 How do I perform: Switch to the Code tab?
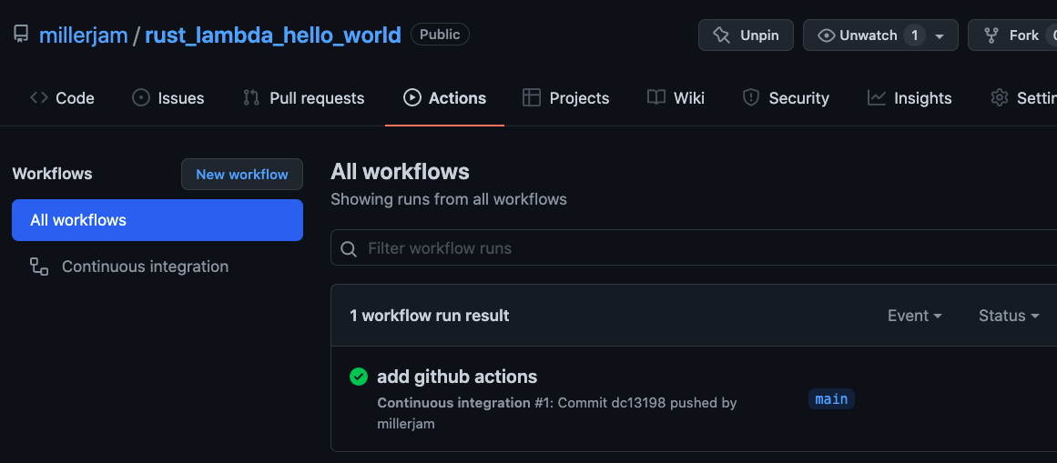point(62,97)
